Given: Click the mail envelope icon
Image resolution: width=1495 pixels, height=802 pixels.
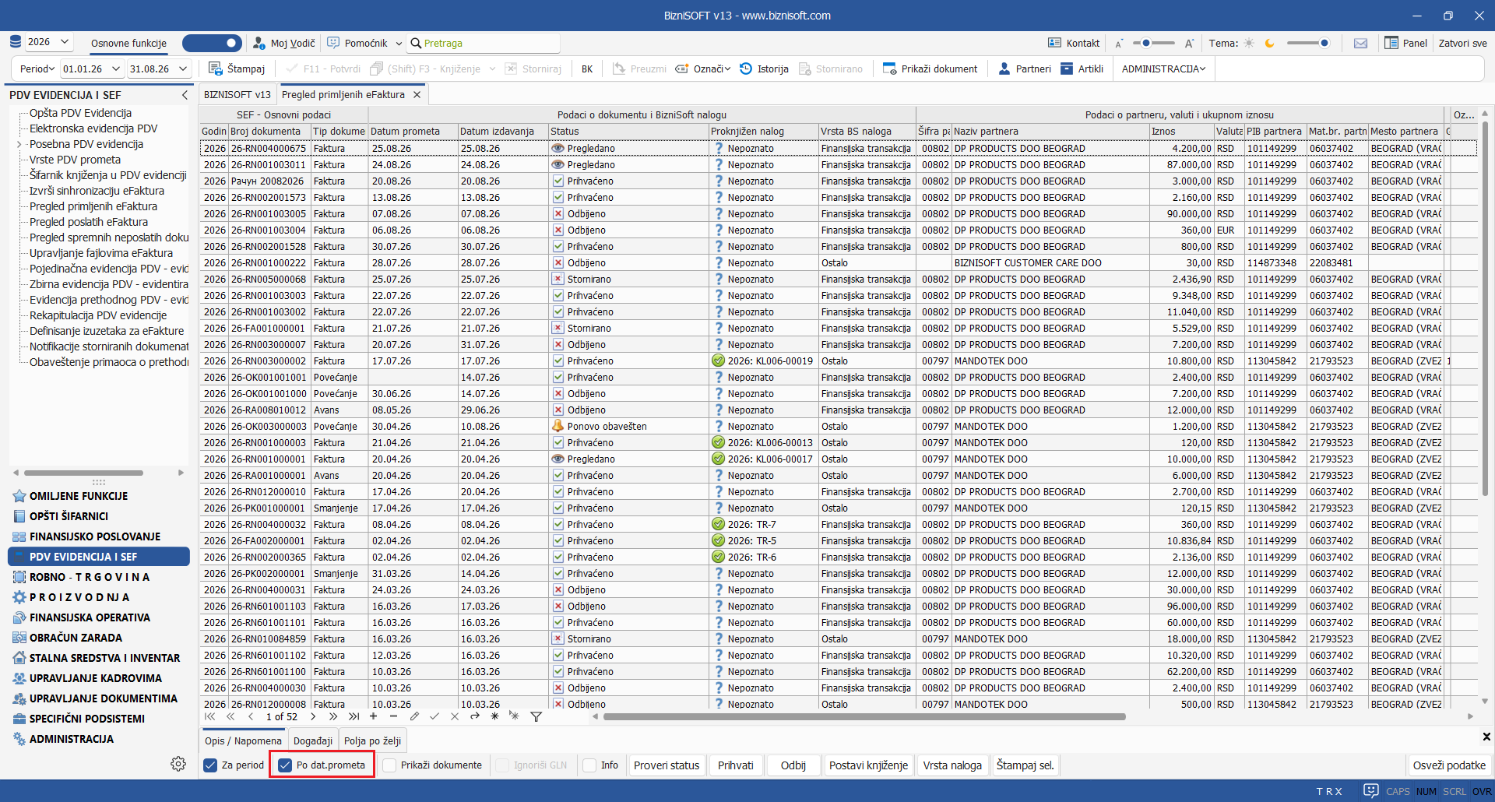Looking at the screenshot, I should [1360, 44].
